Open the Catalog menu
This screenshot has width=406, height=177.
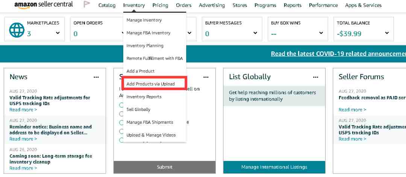tap(107, 5)
